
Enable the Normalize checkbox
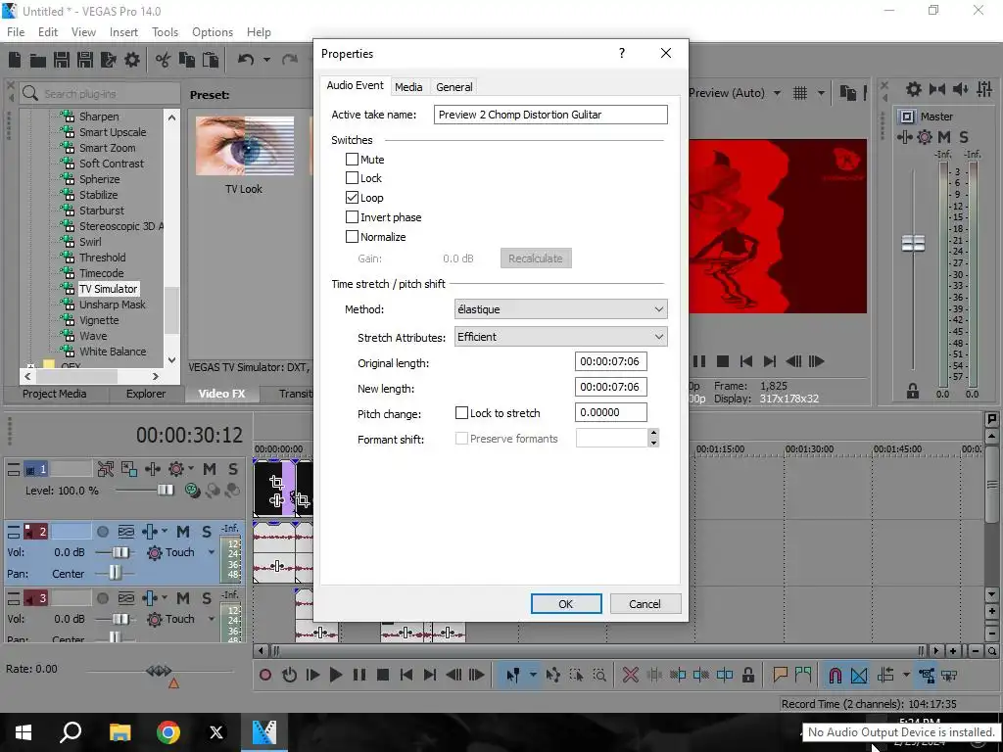coord(352,237)
